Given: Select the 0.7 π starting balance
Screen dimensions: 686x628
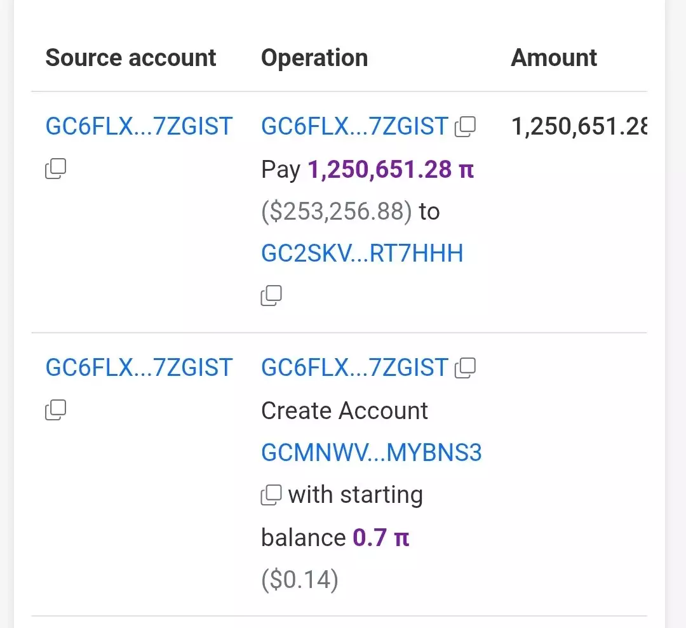Looking at the screenshot, I should [x=380, y=538].
